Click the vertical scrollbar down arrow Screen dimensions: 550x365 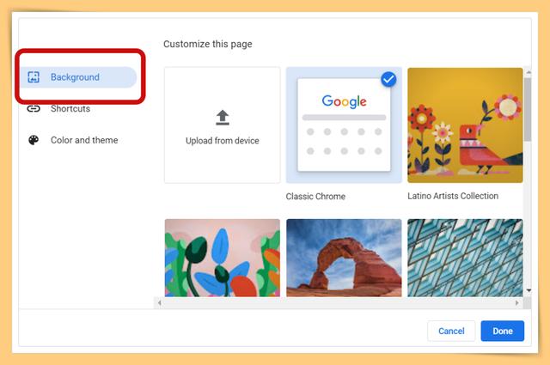click(x=529, y=290)
